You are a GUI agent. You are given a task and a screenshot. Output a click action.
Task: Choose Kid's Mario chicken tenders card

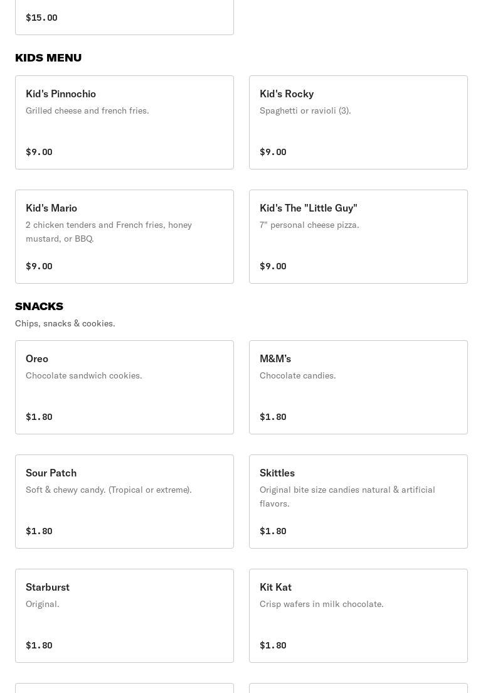click(x=124, y=237)
